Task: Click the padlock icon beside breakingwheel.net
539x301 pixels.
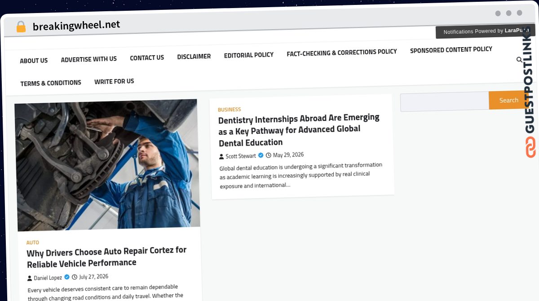Action: click(21, 27)
